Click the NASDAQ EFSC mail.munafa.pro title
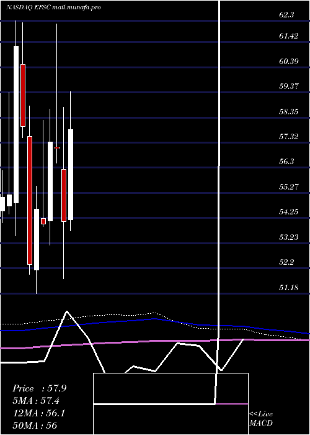The image size is (310, 435). point(53,7)
